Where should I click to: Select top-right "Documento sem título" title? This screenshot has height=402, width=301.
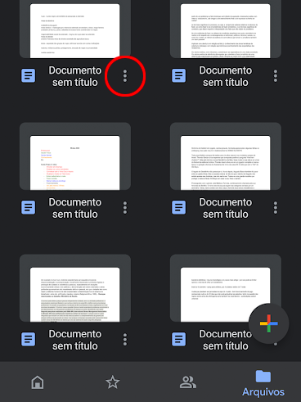click(226, 76)
